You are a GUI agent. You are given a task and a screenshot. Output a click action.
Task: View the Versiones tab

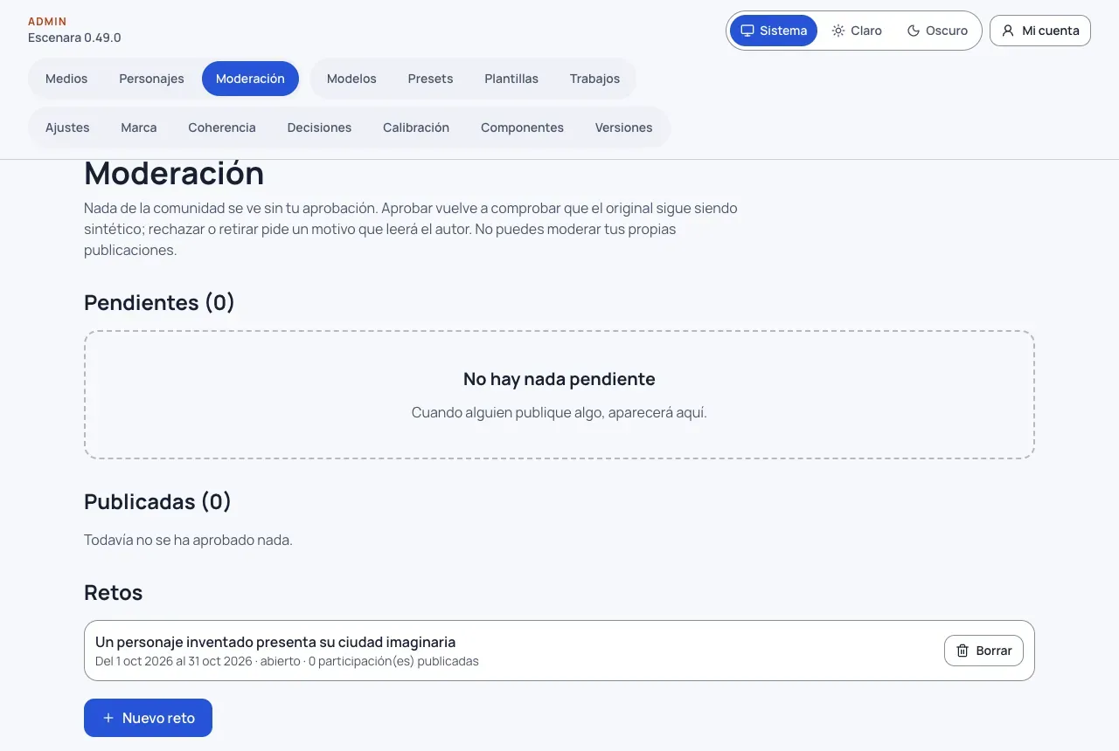[x=624, y=127]
